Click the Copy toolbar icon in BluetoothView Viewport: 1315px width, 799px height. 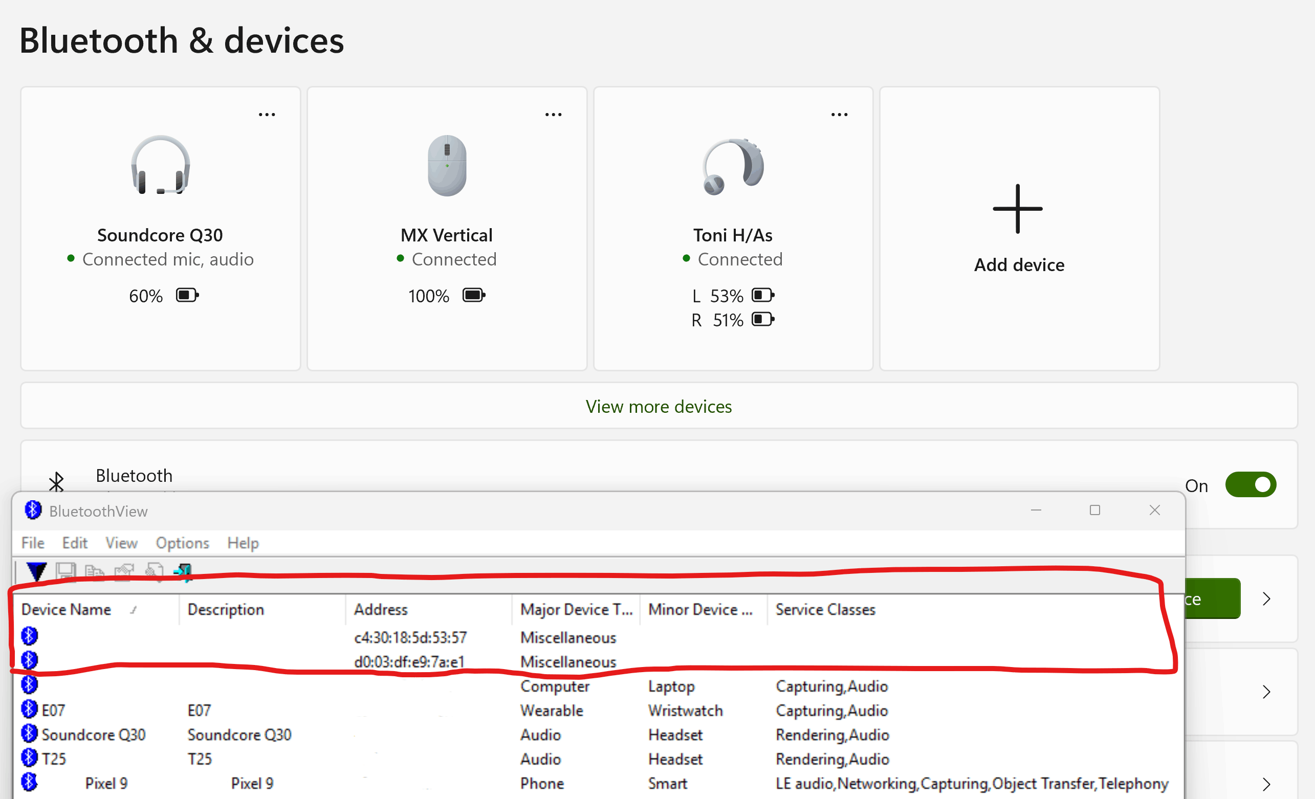(95, 571)
